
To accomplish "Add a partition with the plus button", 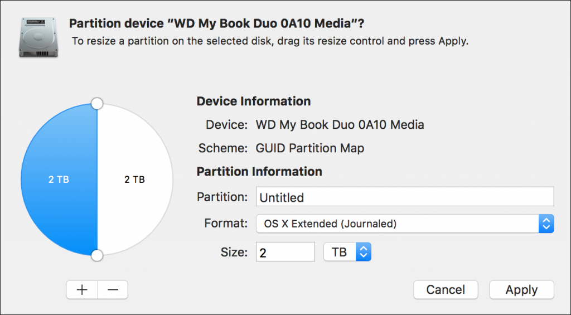I will (x=82, y=290).
